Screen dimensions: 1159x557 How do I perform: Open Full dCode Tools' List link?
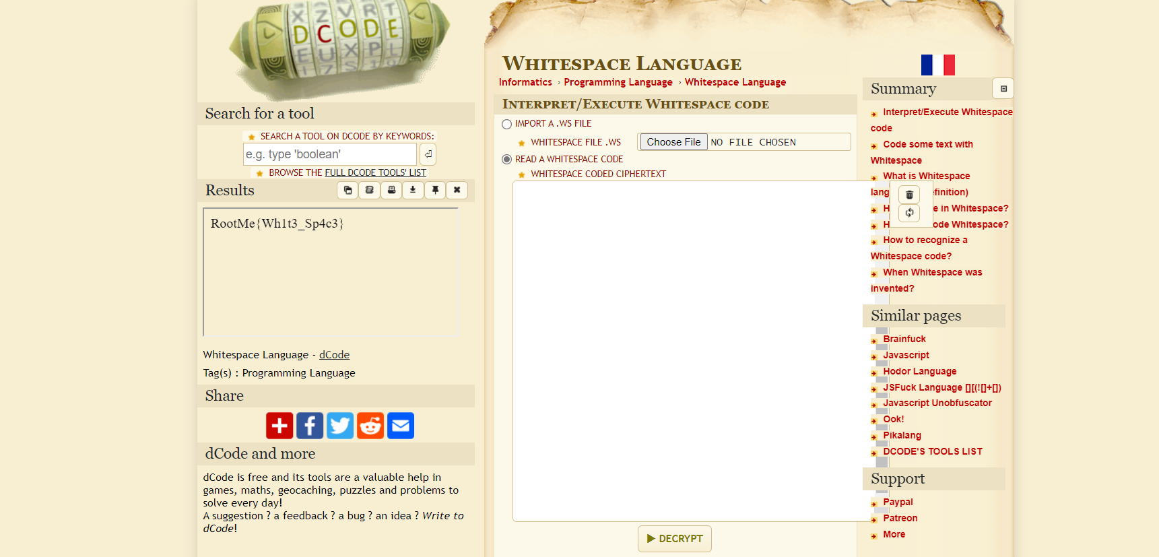375,172
